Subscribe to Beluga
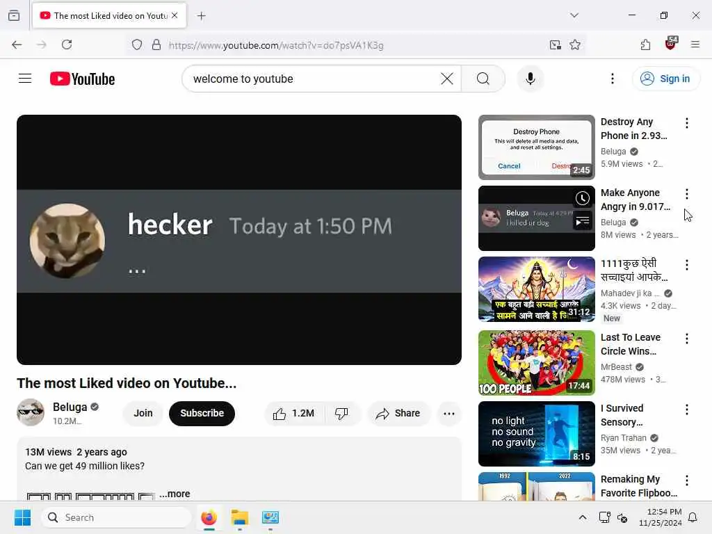The width and height of the screenshot is (712, 534). point(202,413)
